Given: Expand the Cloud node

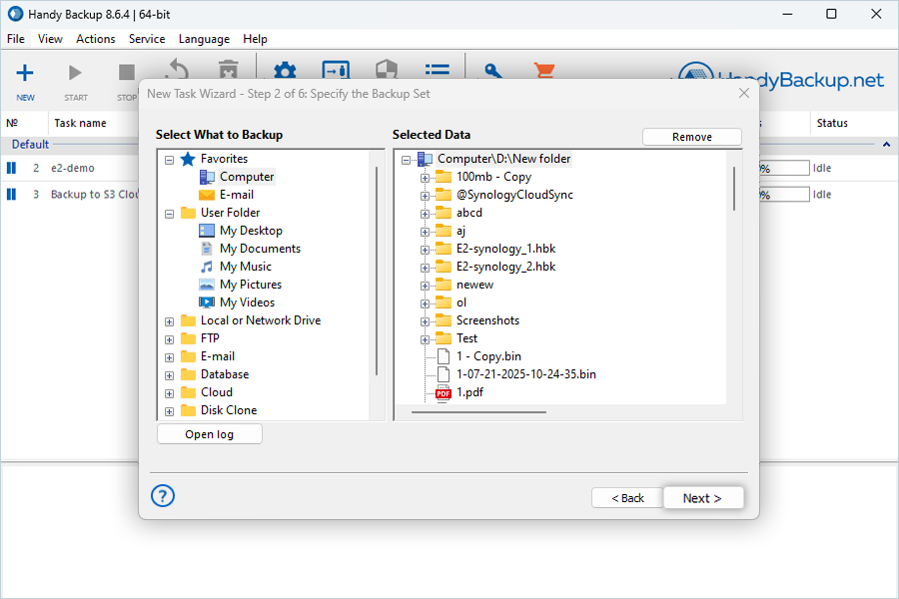Looking at the screenshot, I should click(169, 393).
